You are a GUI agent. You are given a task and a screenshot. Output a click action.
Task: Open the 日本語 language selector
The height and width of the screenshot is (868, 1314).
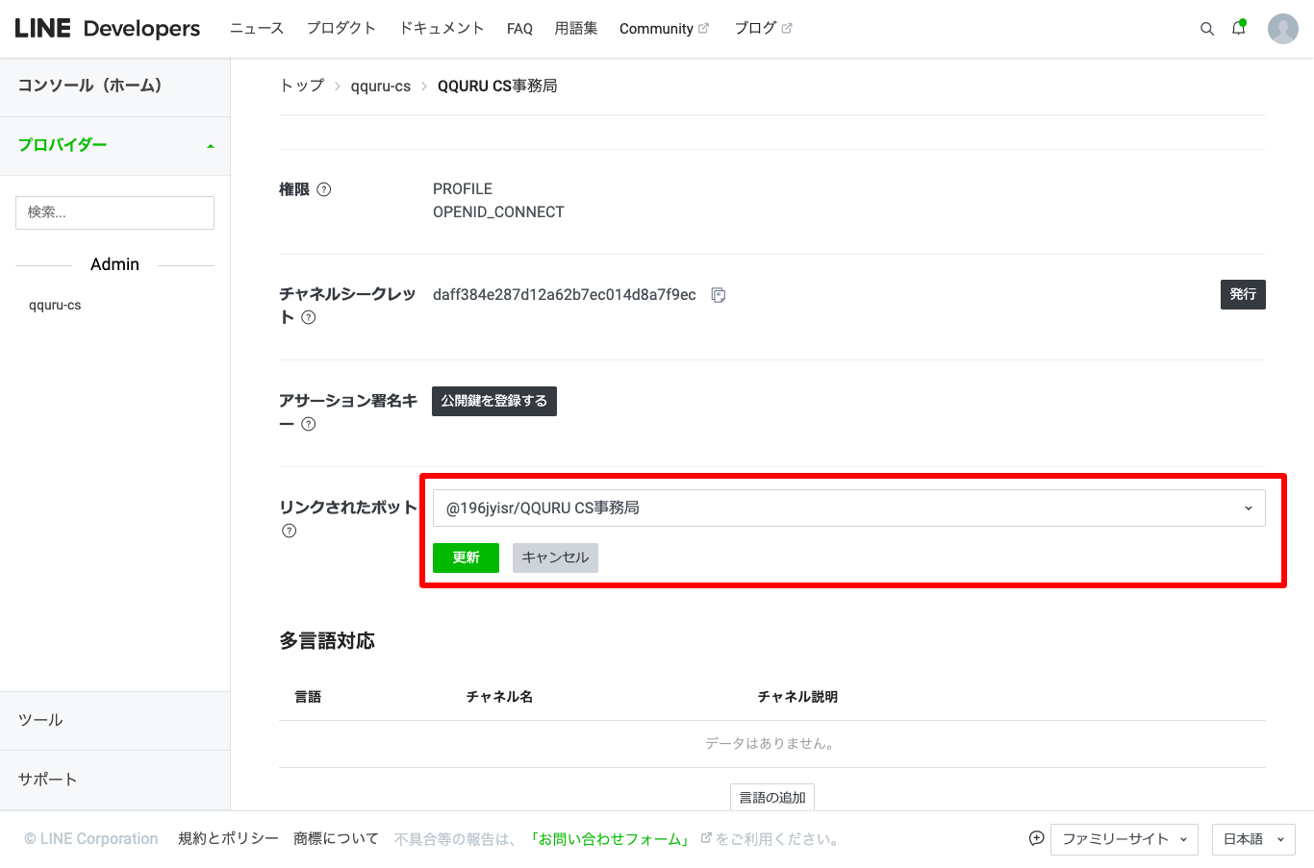click(1252, 839)
